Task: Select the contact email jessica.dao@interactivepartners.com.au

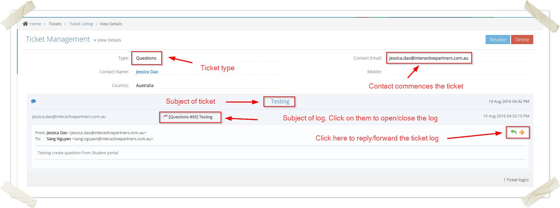Action: tap(428, 58)
